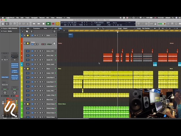Solo the Guitar track

(x=37, y=44)
